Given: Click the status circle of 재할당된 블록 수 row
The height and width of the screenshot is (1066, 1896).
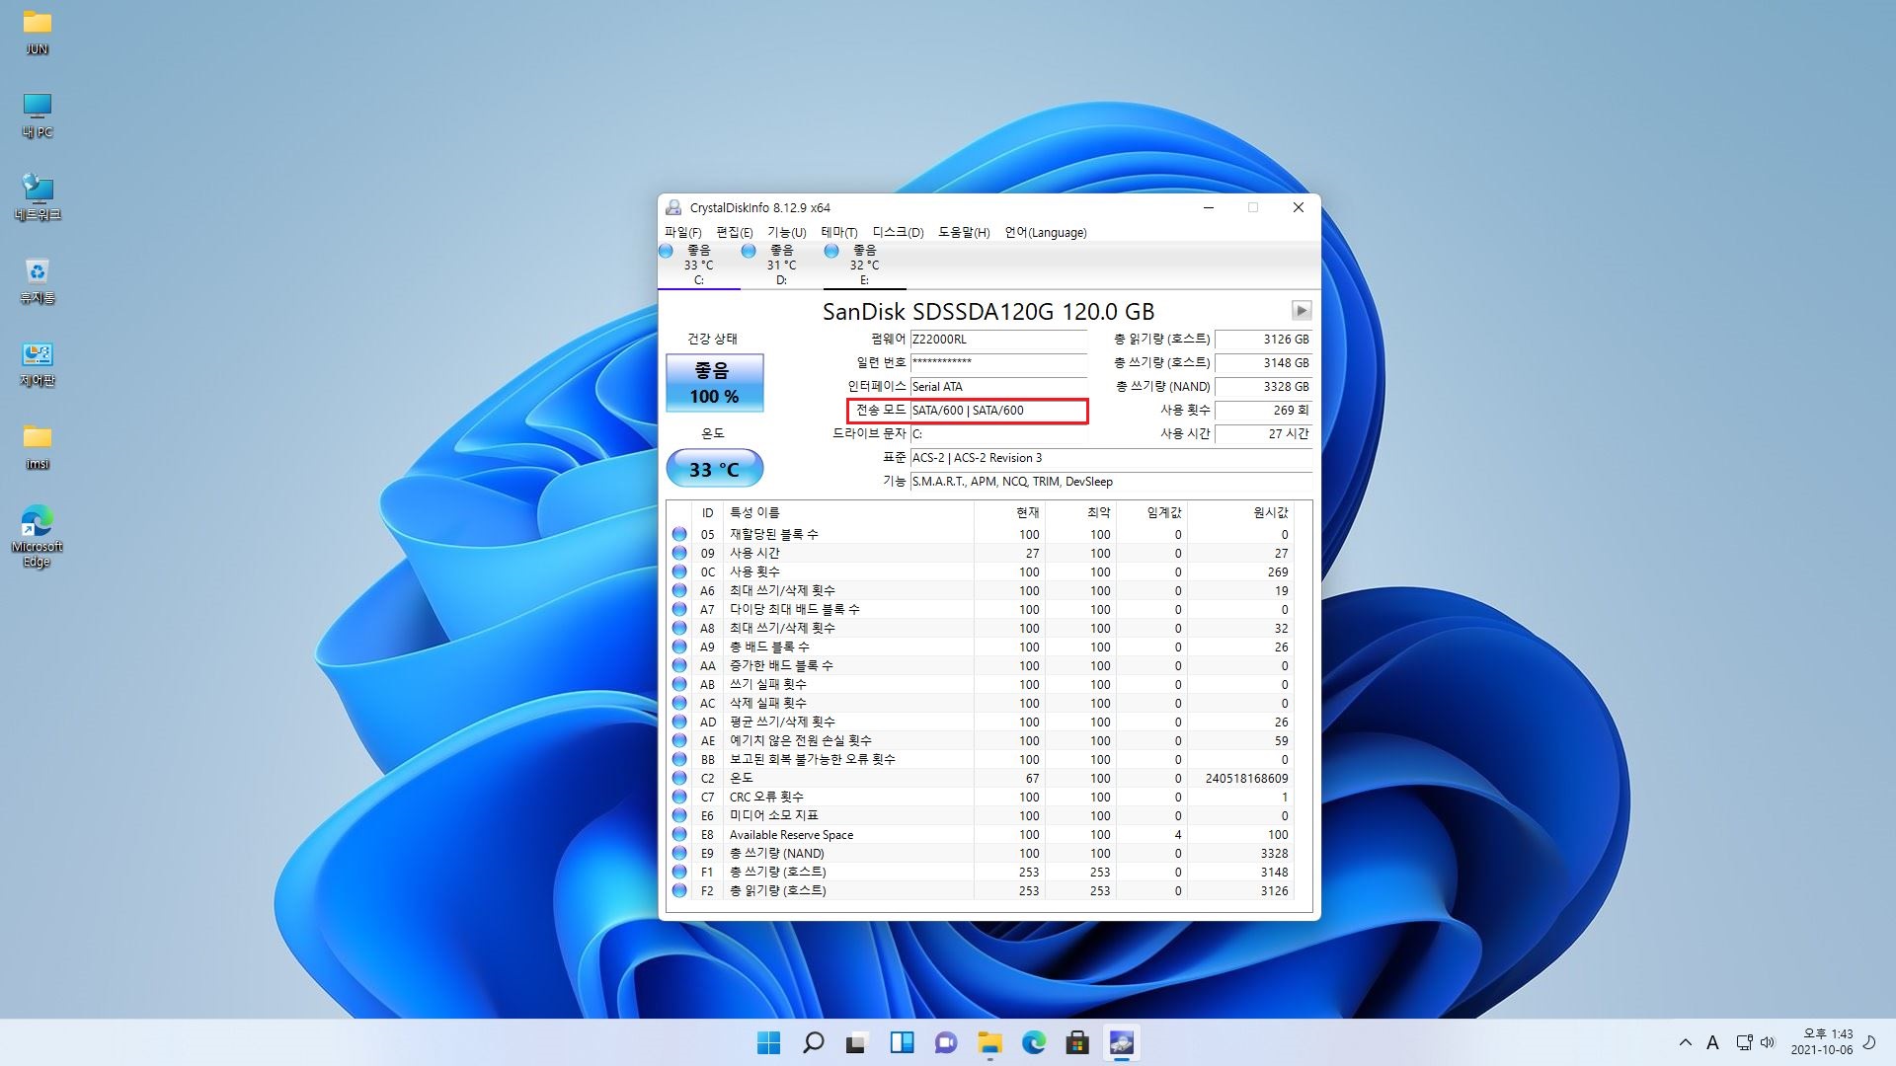Looking at the screenshot, I should point(679,534).
